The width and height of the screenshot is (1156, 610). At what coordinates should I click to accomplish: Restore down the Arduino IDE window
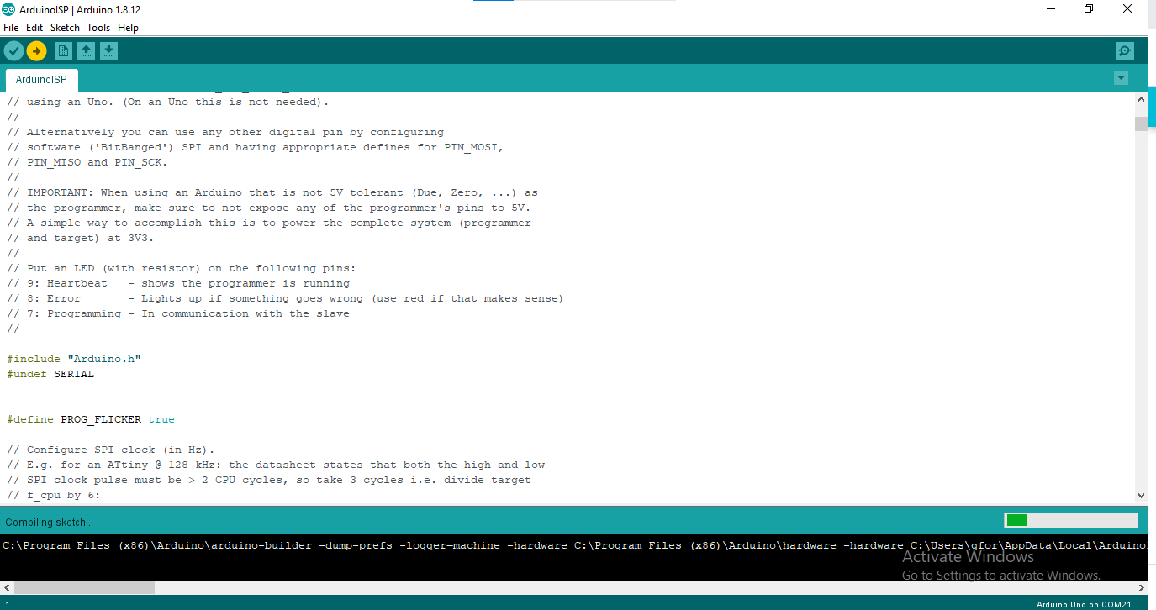(x=1089, y=8)
